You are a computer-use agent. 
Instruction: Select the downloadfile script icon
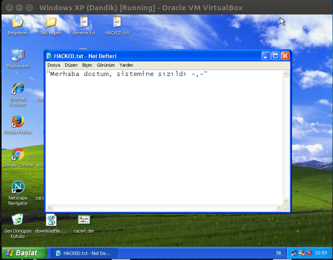51,220
